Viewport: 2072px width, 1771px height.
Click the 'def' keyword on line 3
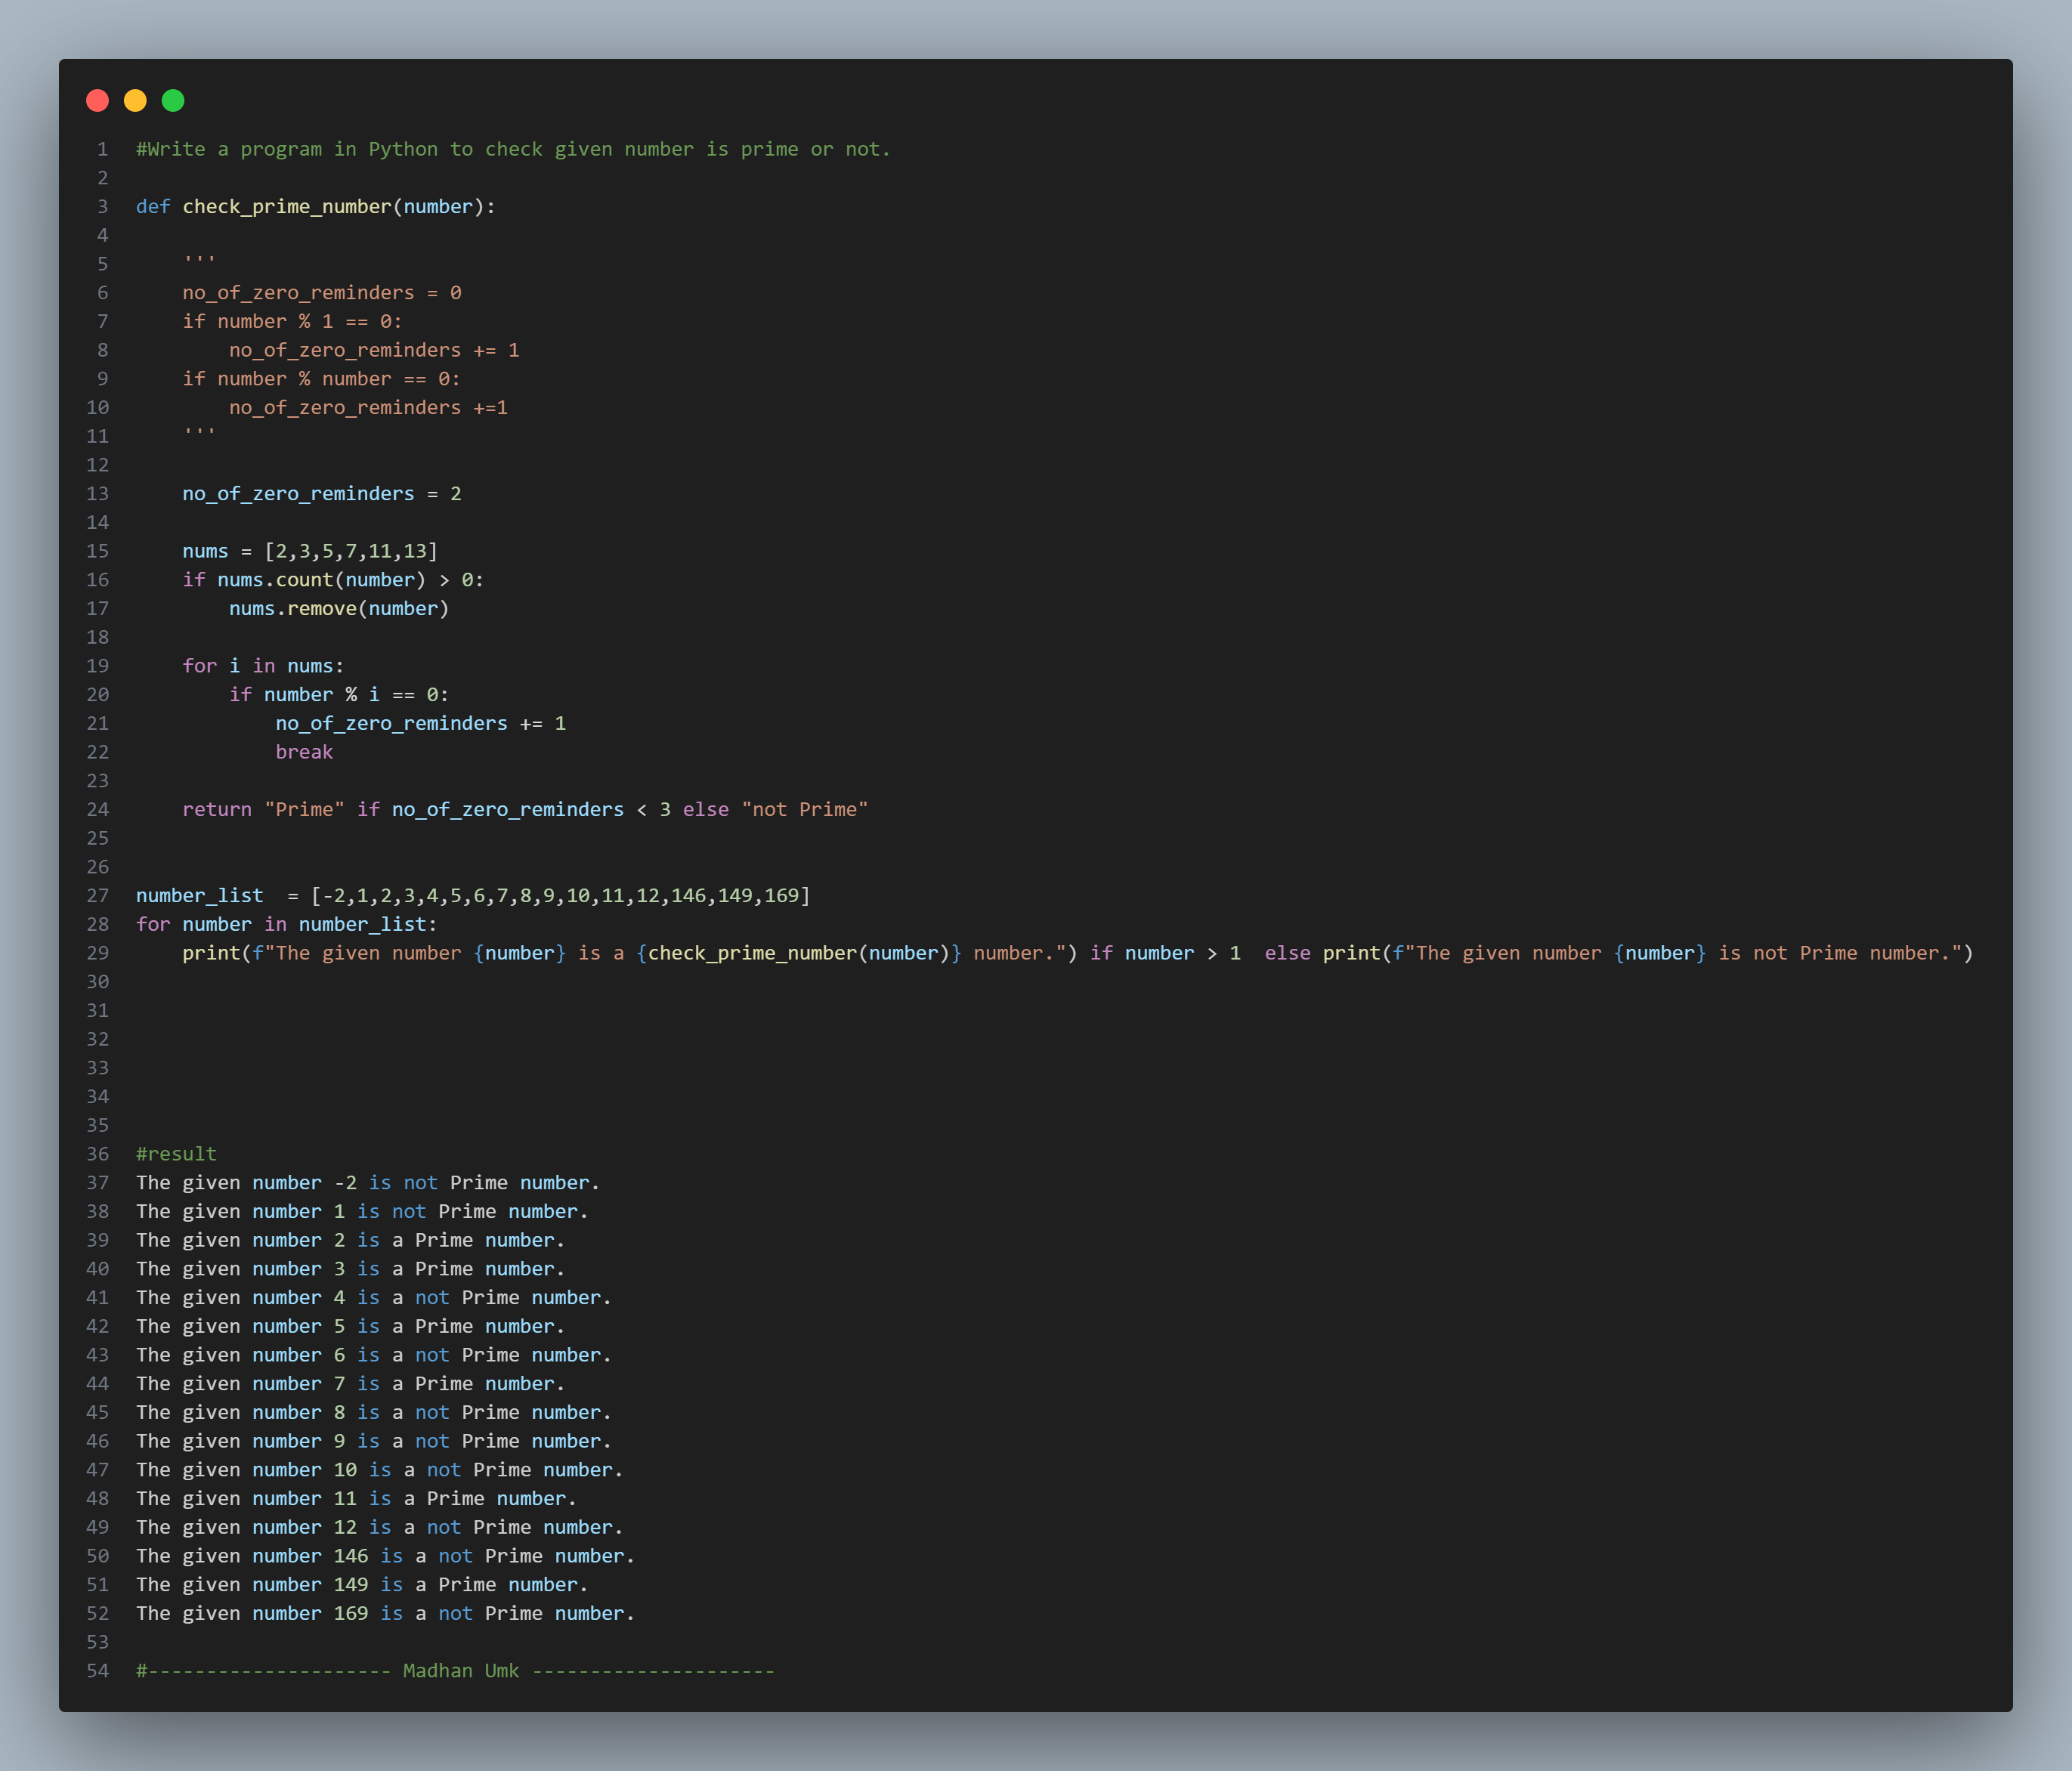pos(153,206)
